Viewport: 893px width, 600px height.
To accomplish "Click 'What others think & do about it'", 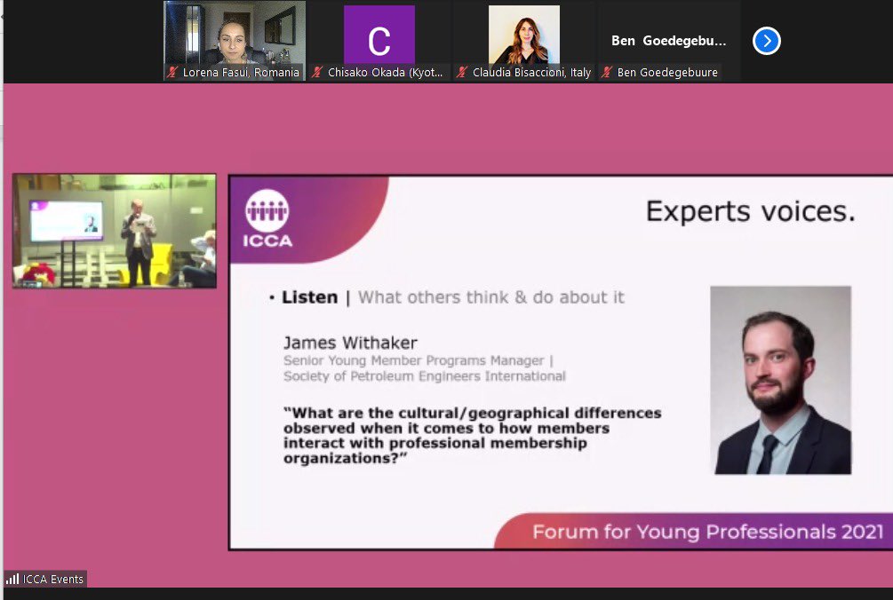I will [x=490, y=296].
